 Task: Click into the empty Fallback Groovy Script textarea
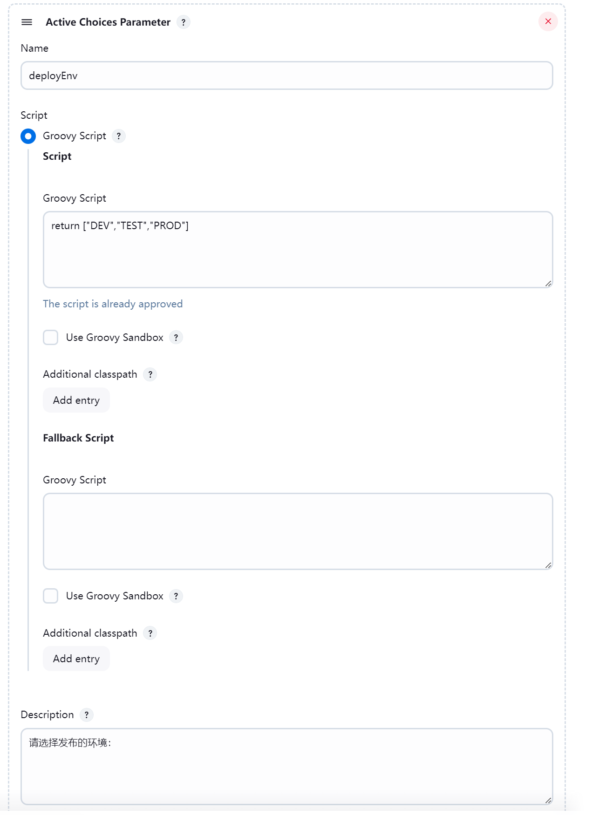pos(298,531)
